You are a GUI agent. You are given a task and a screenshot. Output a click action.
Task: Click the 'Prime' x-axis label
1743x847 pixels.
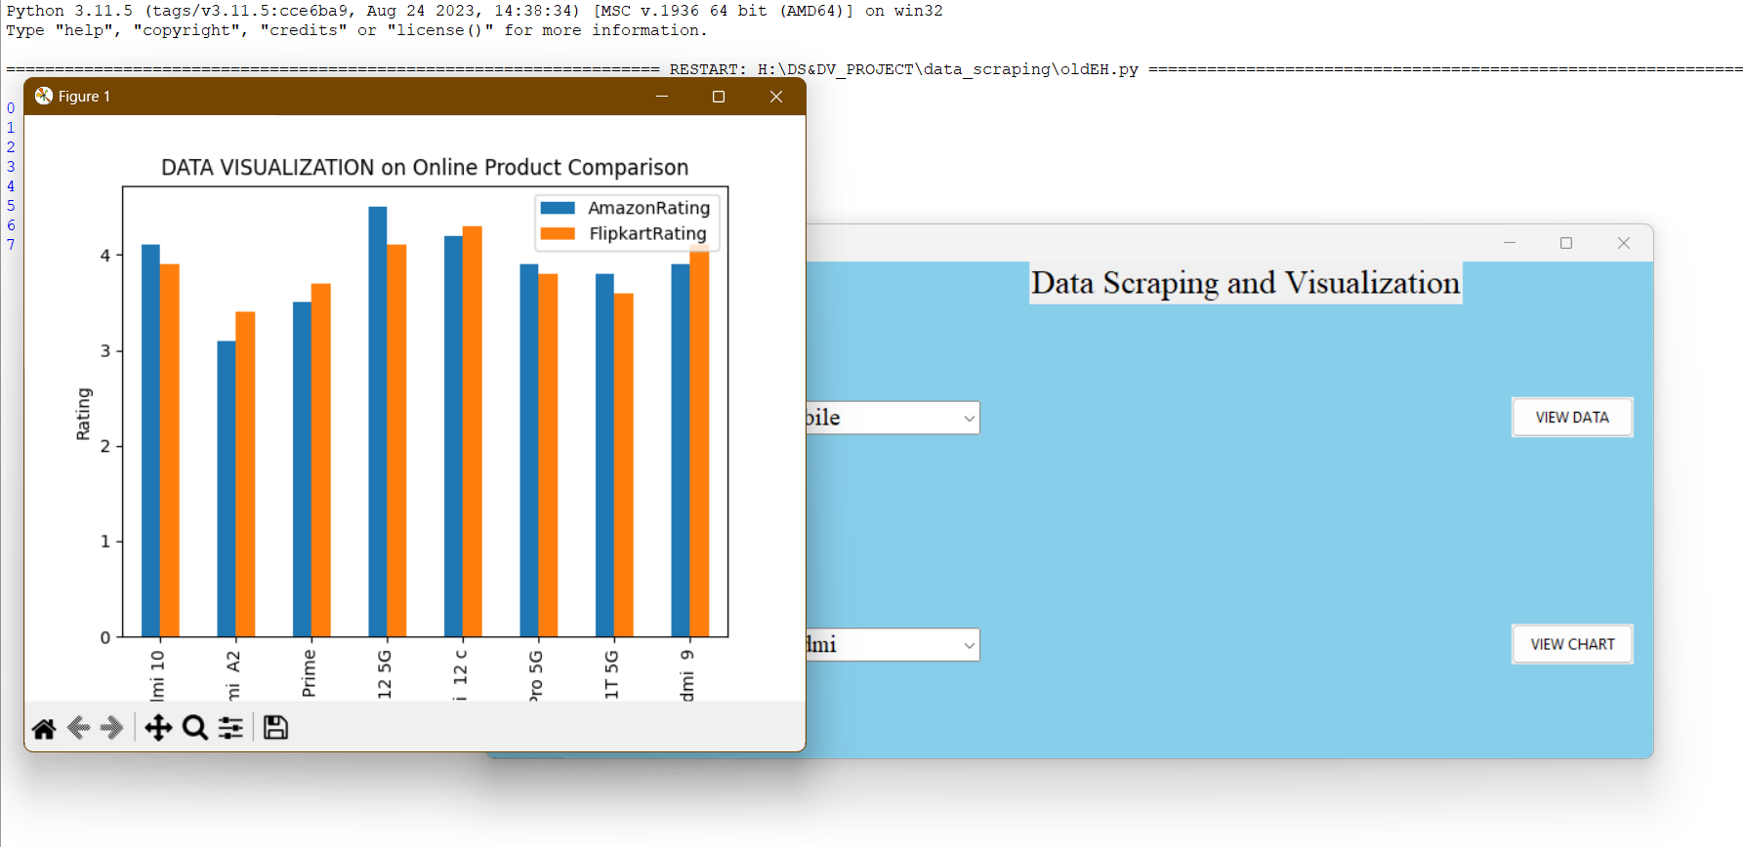tap(309, 673)
